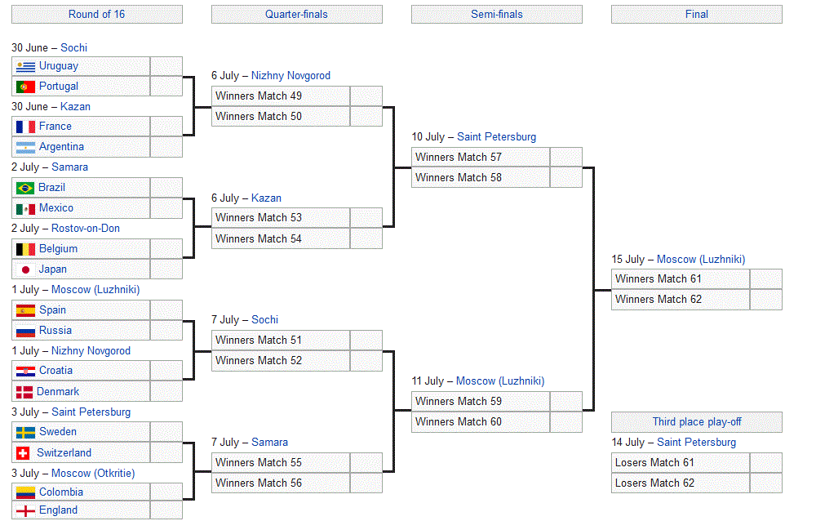Click the Argentina flag icon

pos(25,148)
